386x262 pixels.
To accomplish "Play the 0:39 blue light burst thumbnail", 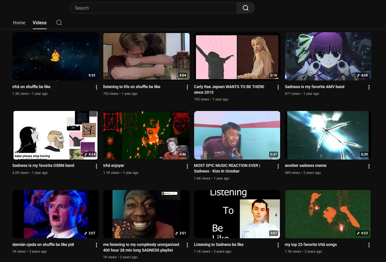I will click(328, 135).
